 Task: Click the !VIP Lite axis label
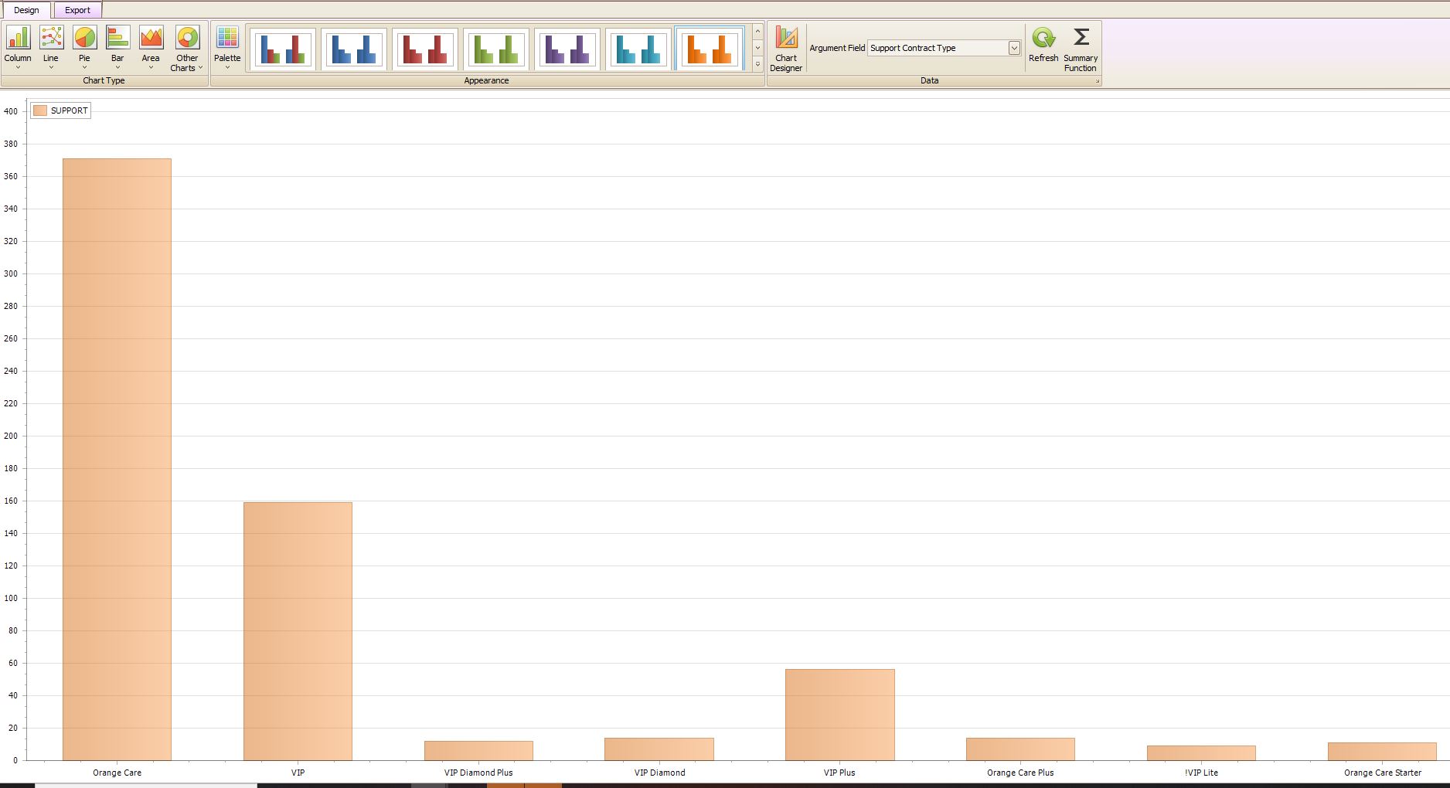pyautogui.click(x=1201, y=773)
